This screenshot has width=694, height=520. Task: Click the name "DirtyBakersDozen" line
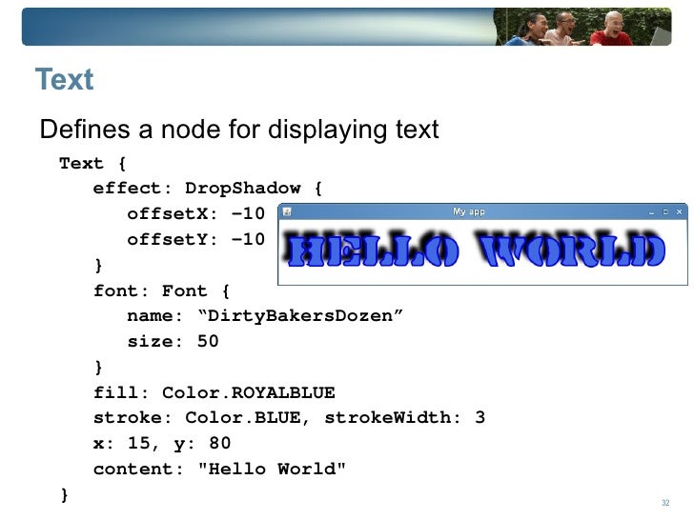coord(265,316)
